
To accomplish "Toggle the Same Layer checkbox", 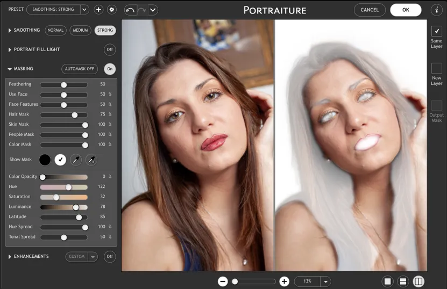I will click(436, 31).
